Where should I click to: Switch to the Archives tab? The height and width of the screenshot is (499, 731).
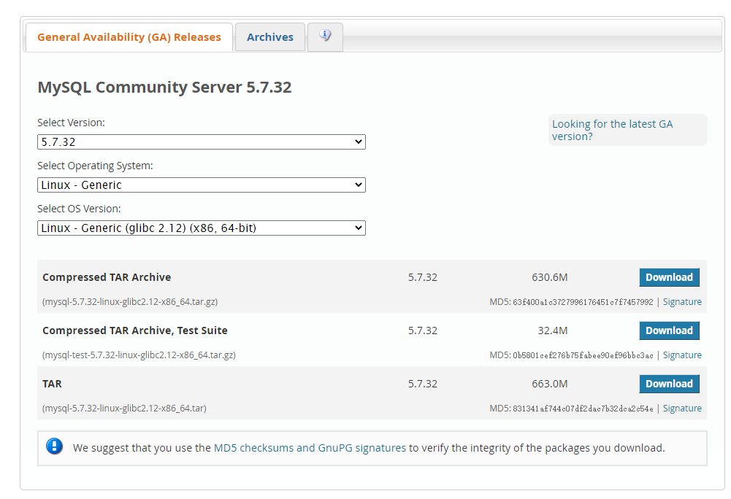(x=270, y=36)
